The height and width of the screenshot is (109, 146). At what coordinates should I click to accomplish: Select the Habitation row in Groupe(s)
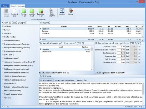91,29
